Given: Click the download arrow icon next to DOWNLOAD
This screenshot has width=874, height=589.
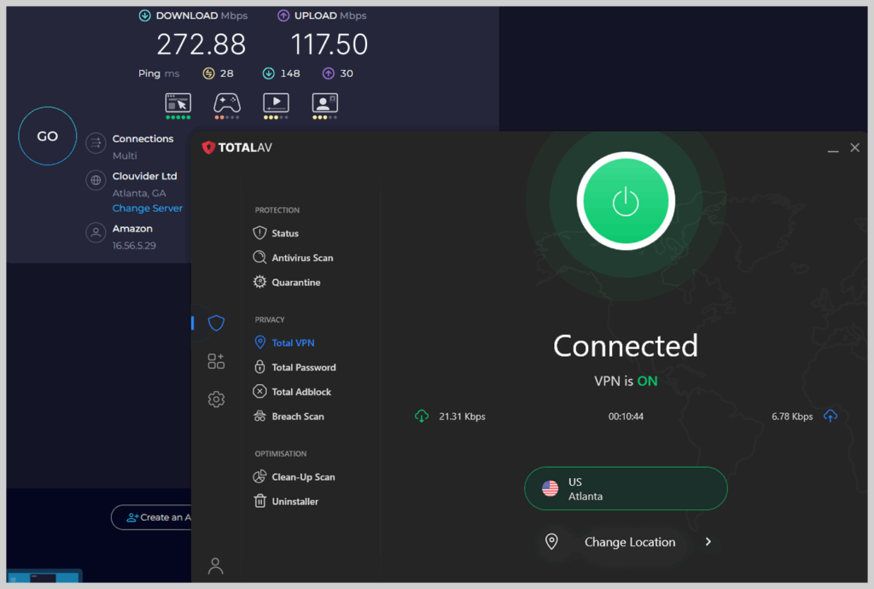Looking at the screenshot, I should pos(145,15).
